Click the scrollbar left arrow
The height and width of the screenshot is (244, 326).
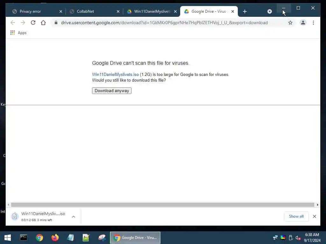(x=8, y=205)
